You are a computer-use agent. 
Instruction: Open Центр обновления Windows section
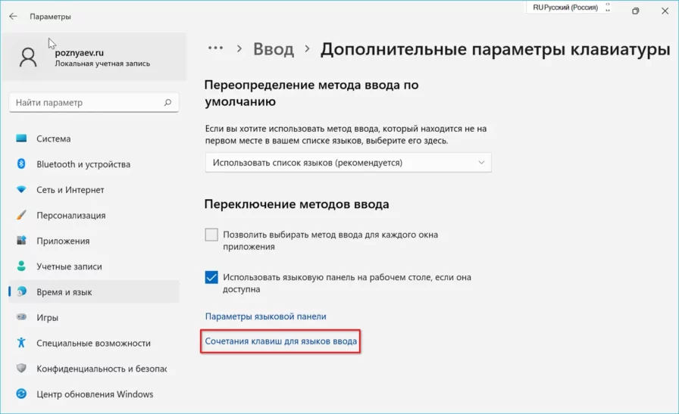click(93, 394)
